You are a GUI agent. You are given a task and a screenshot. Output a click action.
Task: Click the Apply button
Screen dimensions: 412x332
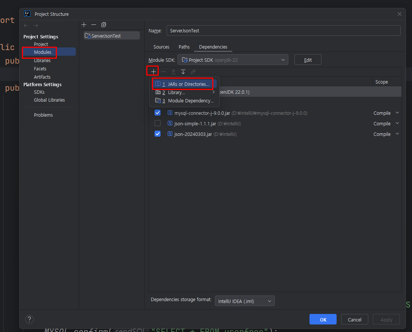coord(386,320)
